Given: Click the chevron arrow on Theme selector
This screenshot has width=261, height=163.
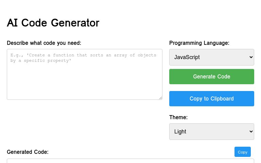Looking at the screenshot, I should click(251, 131).
